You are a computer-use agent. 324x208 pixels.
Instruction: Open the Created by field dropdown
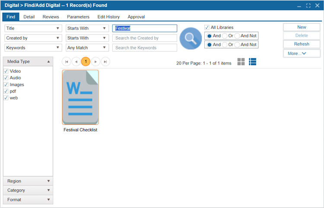pos(33,38)
